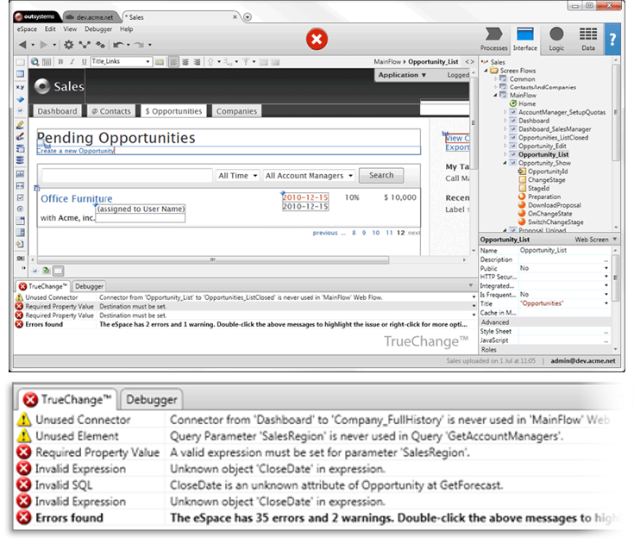Screen dimensions: 634x543
Task: Click the gear icon in main toolbar
Action: click(x=69, y=45)
